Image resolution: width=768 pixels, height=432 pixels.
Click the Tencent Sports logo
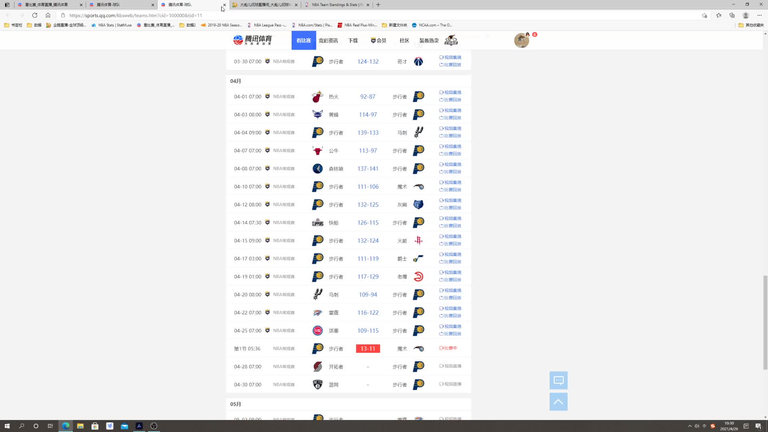pyautogui.click(x=252, y=40)
